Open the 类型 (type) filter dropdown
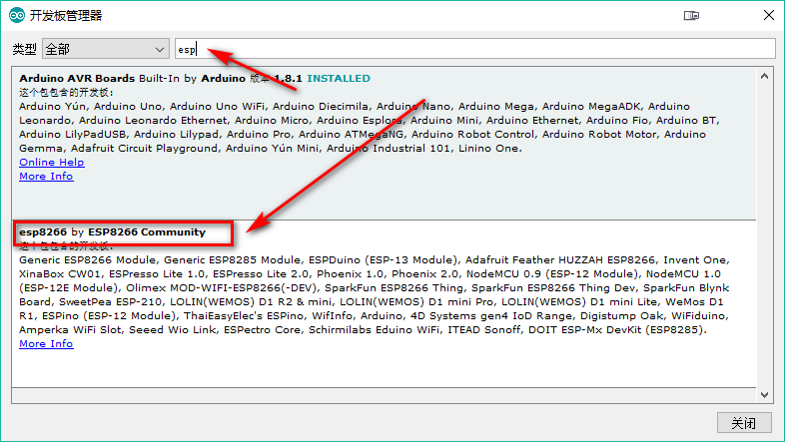The height and width of the screenshot is (442, 785). 105,49
